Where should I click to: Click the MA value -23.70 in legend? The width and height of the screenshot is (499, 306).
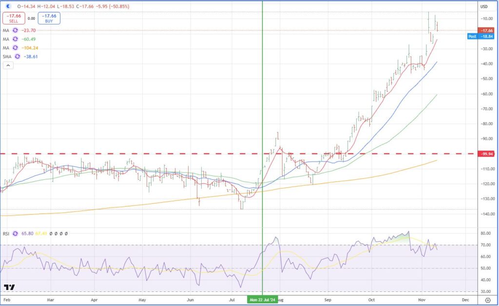[29, 30]
